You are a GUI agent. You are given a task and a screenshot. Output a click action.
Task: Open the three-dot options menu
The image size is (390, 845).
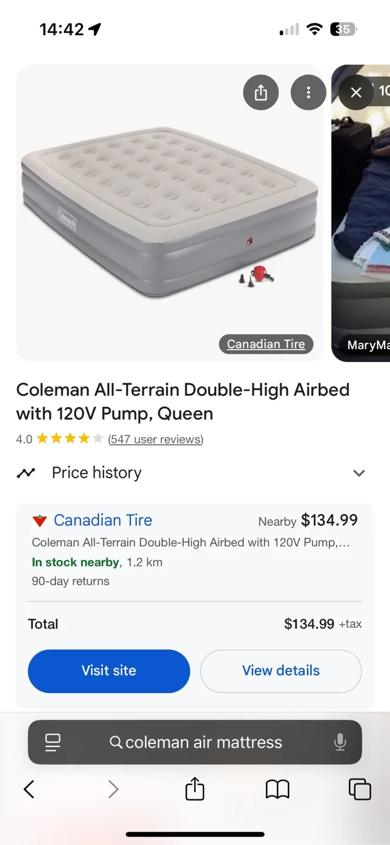click(x=308, y=92)
